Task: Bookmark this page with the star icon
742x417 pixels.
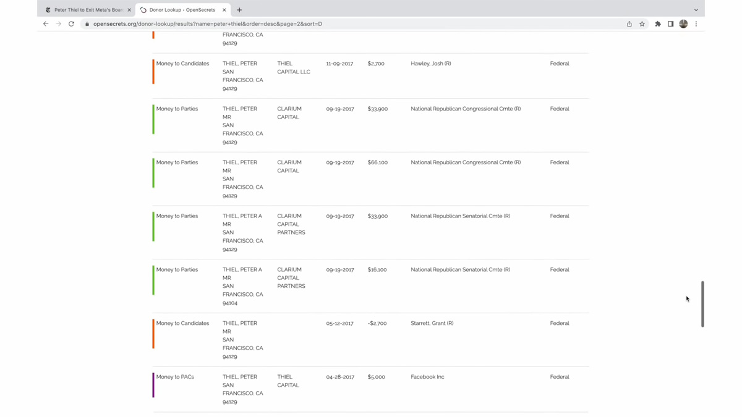Action: (x=642, y=24)
